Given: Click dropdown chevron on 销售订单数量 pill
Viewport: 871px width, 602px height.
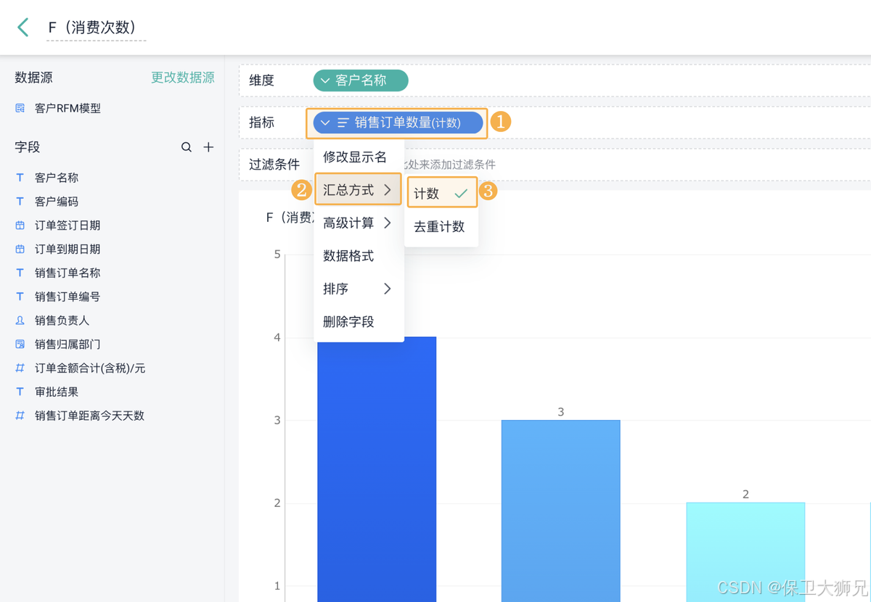Looking at the screenshot, I should pyautogui.click(x=325, y=123).
